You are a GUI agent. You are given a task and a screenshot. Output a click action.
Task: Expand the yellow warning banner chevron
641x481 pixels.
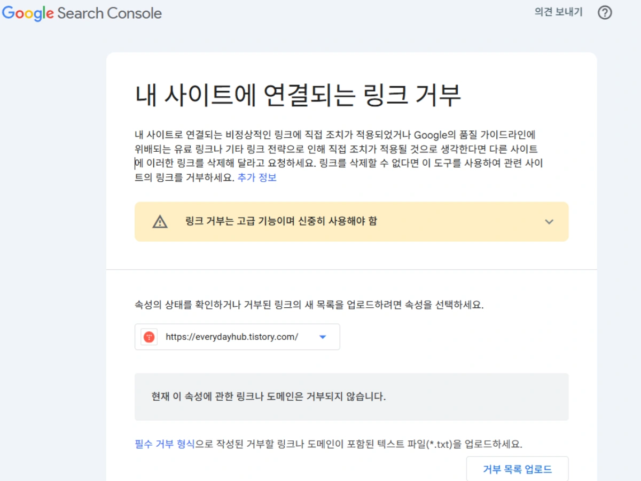tap(549, 222)
